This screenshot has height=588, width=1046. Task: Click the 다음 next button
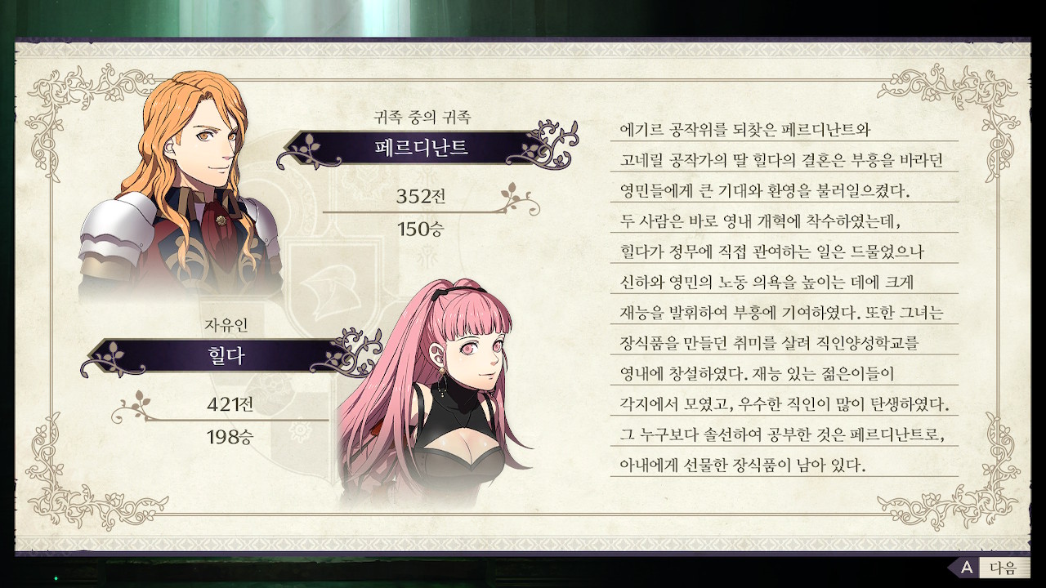tap(1003, 568)
